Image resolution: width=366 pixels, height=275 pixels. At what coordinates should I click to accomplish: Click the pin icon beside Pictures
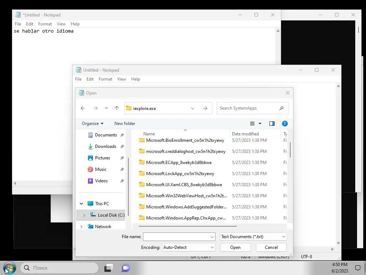tap(122, 158)
